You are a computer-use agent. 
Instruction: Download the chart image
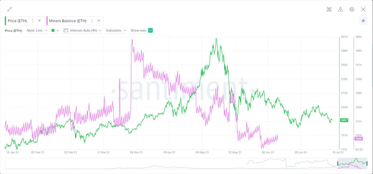coord(340,9)
